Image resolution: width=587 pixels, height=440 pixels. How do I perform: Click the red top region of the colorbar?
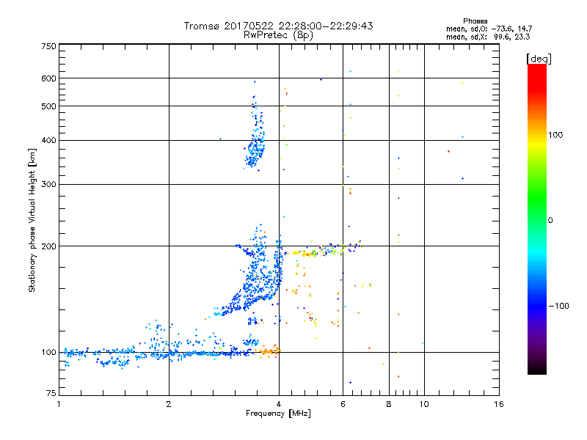(537, 77)
